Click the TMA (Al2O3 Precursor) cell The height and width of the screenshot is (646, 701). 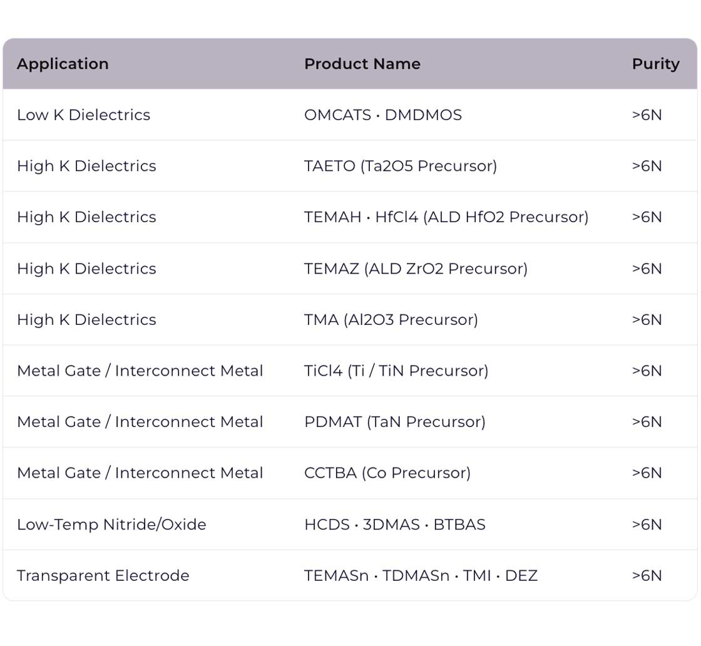point(391,320)
